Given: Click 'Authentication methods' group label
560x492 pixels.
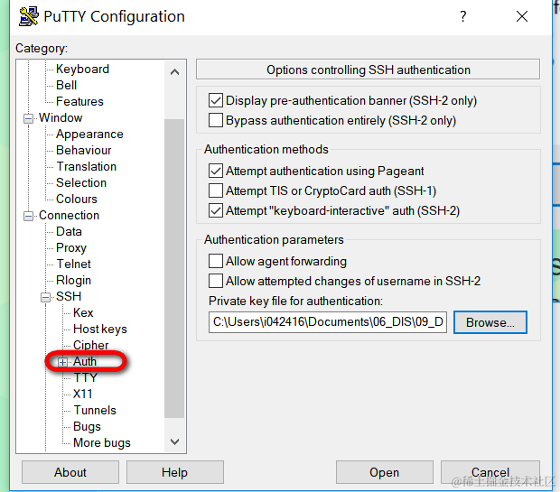Looking at the screenshot, I should point(266,149).
